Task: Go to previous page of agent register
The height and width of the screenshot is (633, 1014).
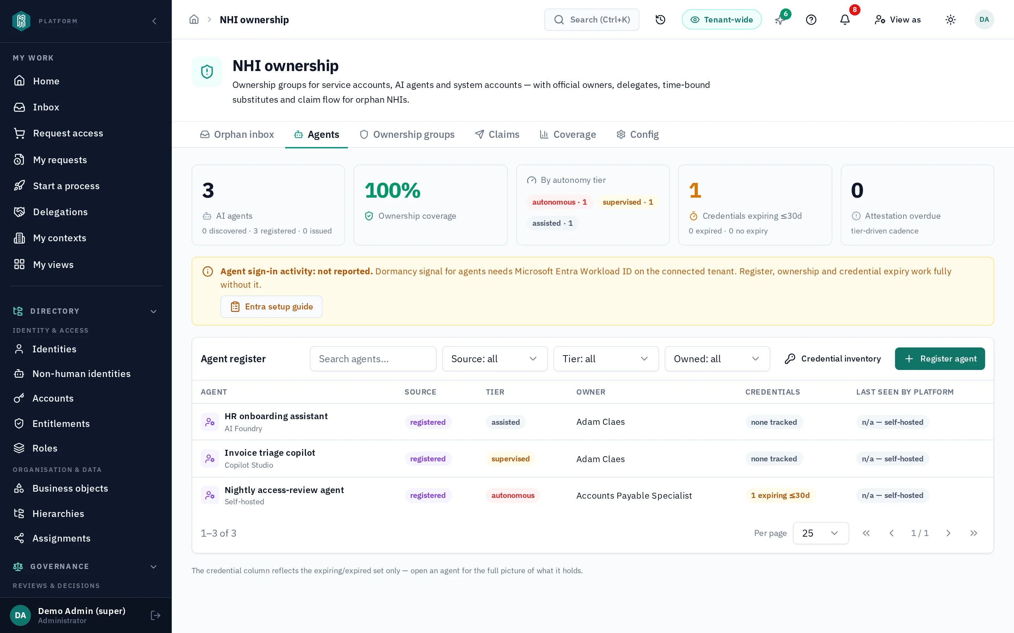Action: pos(891,533)
